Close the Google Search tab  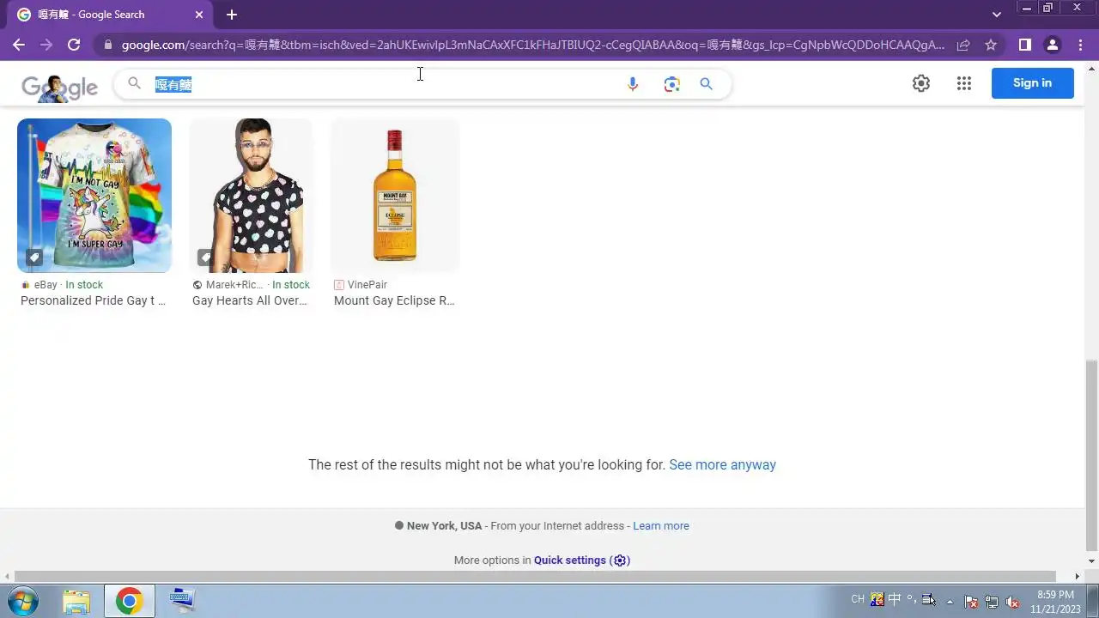click(199, 15)
